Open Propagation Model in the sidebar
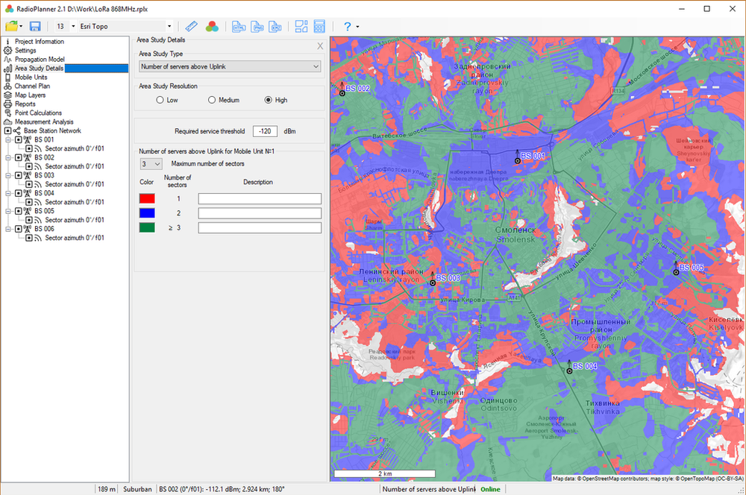 coord(40,60)
